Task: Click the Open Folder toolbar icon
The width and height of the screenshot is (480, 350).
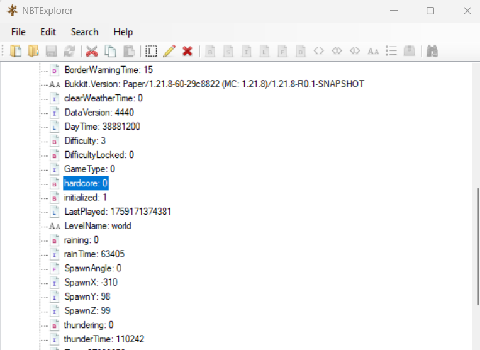Action: (x=33, y=51)
